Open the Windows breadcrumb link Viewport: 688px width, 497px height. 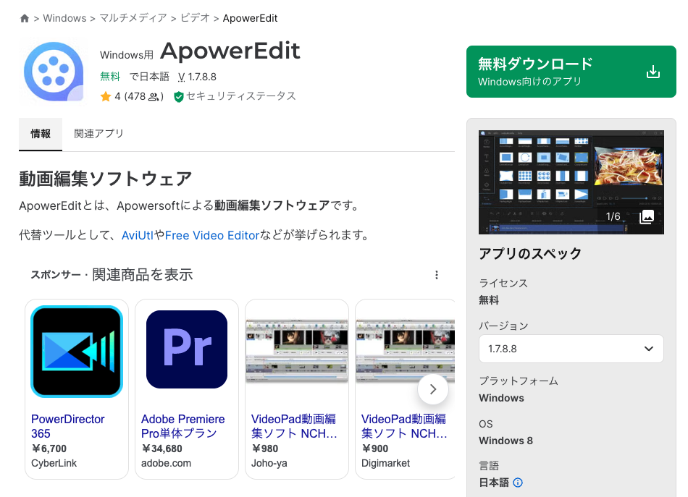64,18
